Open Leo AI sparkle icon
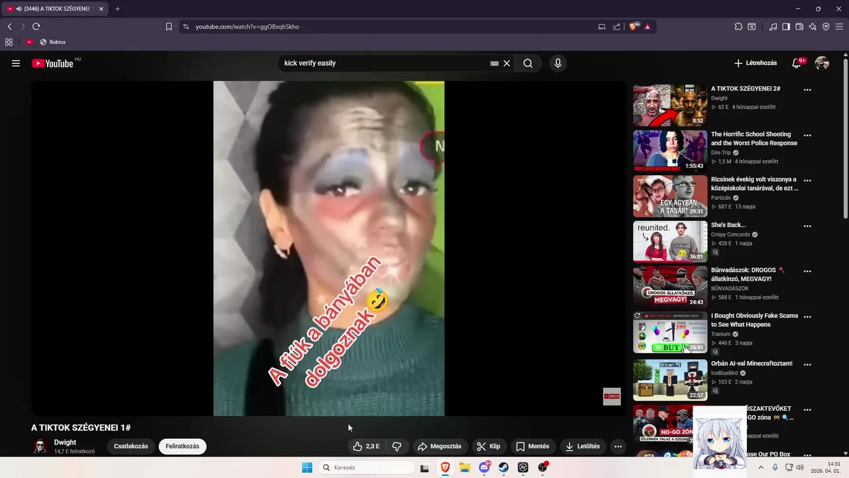This screenshot has height=478, width=849. [x=813, y=27]
